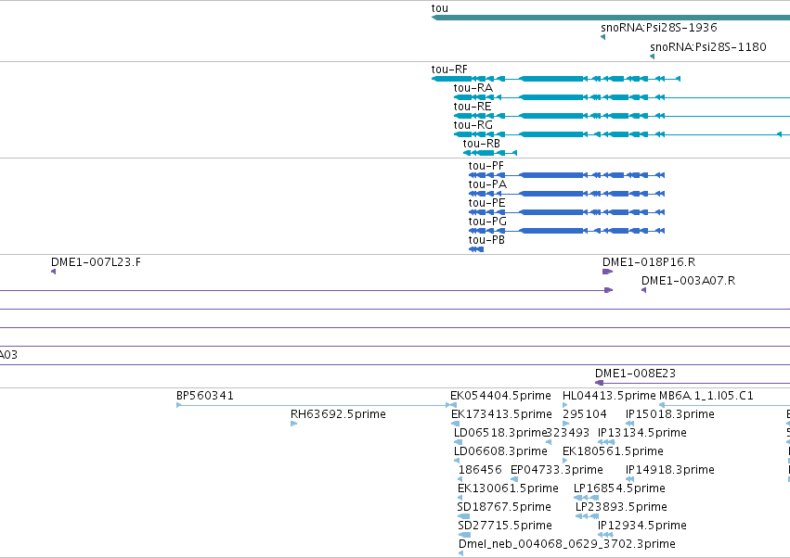This screenshot has height=558, width=790.
Task: Click the snoRNA:Psi28S-1936 feature label
Action: click(658, 27)
